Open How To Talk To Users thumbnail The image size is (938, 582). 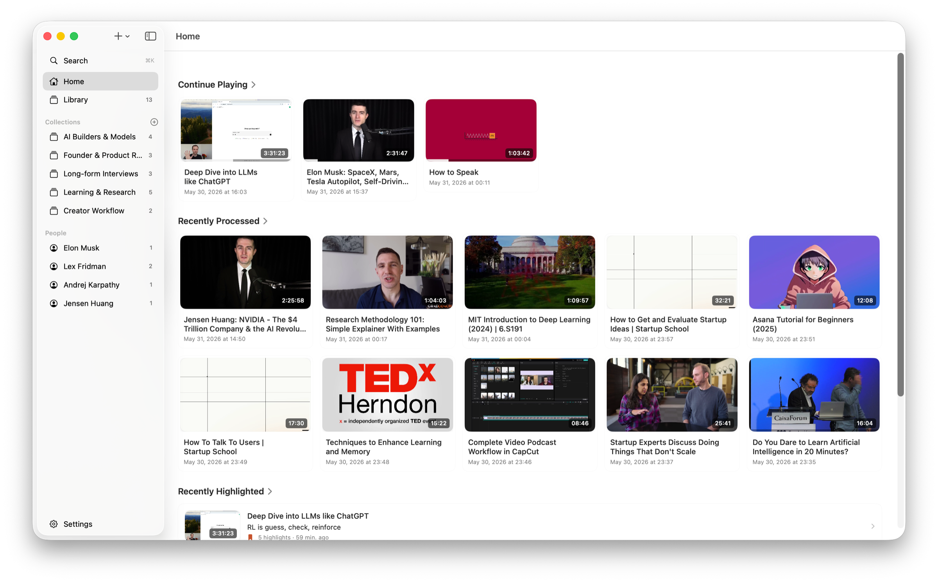pos(245,395)
